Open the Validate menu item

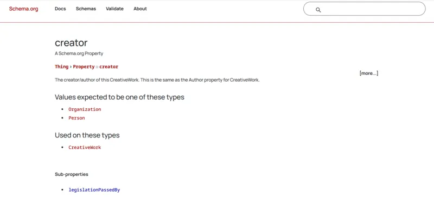pos(114,9)
